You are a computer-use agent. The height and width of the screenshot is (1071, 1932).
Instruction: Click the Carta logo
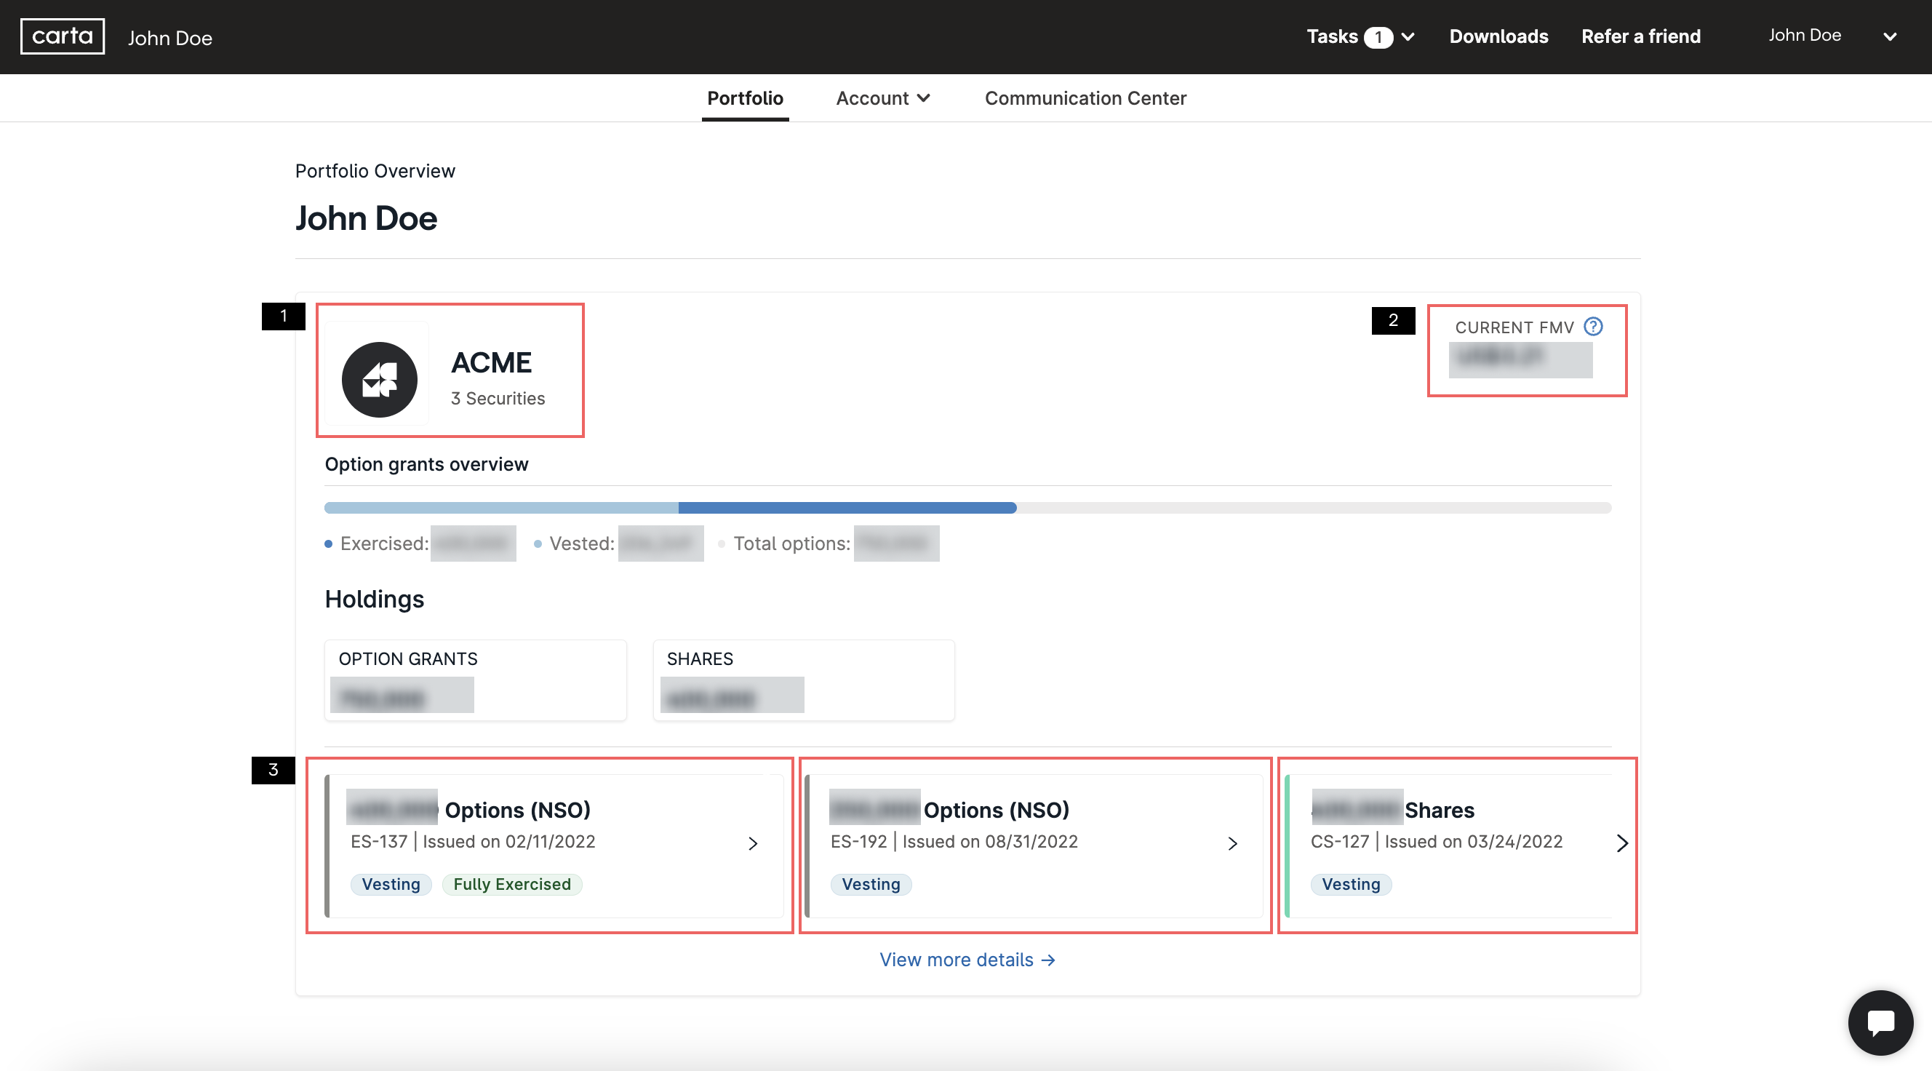point(63,36)
